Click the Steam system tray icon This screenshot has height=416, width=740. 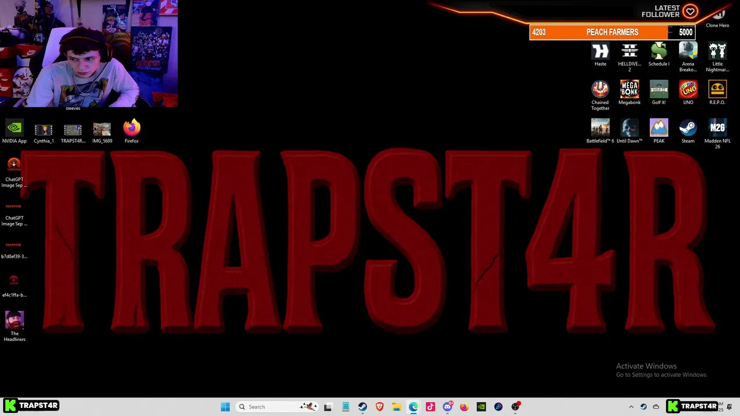(x=643, y=407)
